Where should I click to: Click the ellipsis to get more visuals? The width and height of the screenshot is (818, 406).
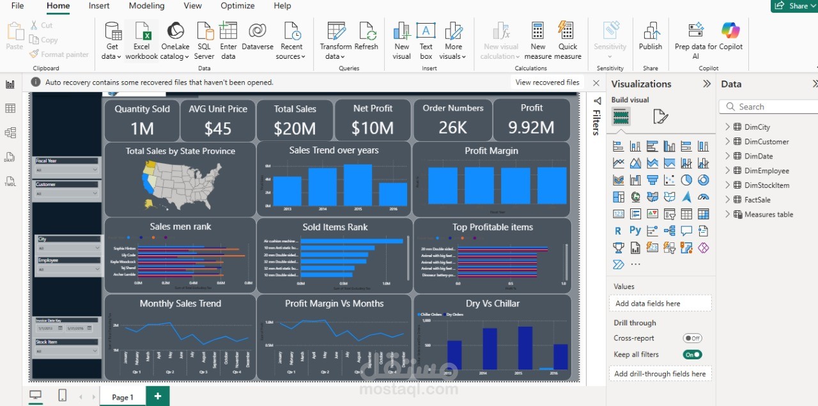[635, 264]
